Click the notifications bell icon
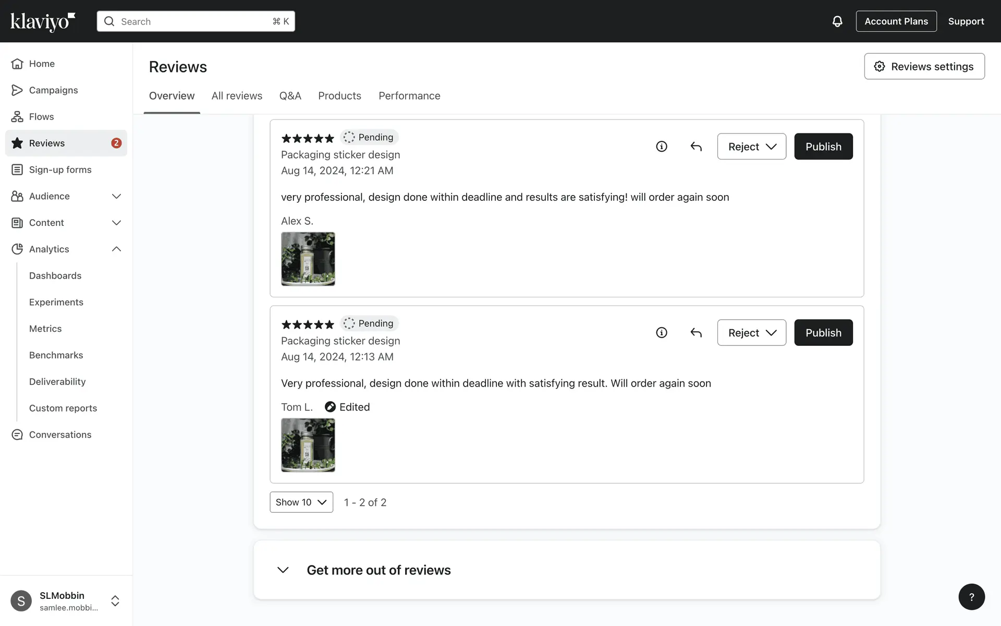Screen dimensions: 1001x626 coord(837,21)
